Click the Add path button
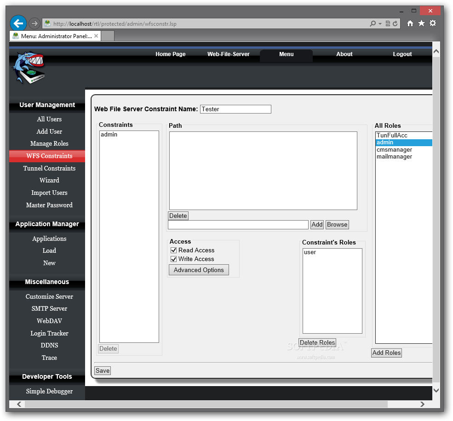Image resolution: width=453 pixels, height=421 pixels. tap(317, 225)
